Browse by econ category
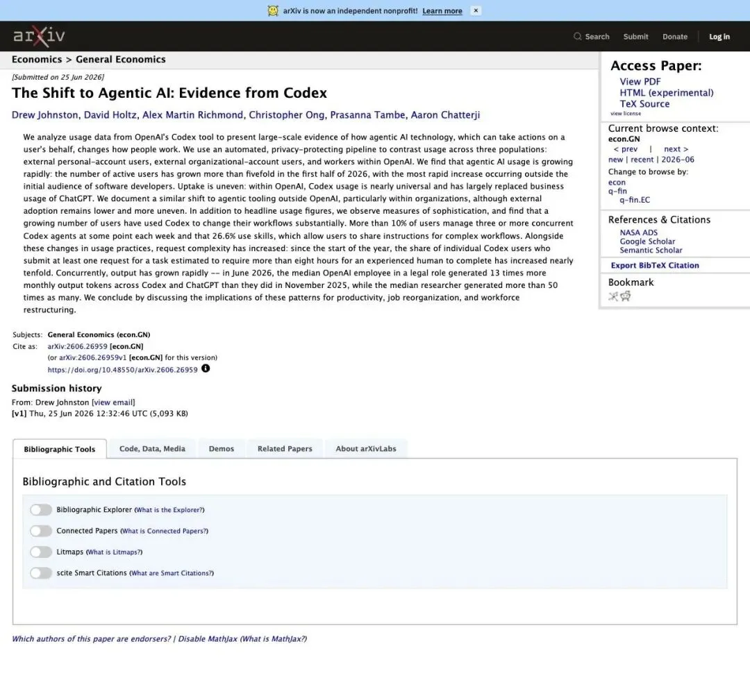This screenshot has height=696, width=750. point(617,183)
